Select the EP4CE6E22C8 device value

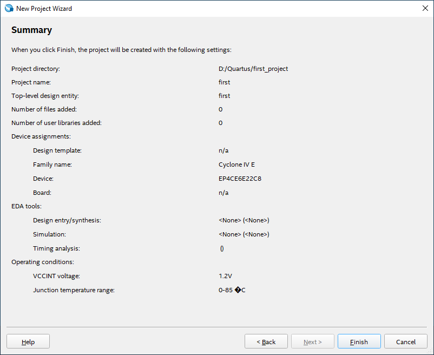tap(240, 179)
